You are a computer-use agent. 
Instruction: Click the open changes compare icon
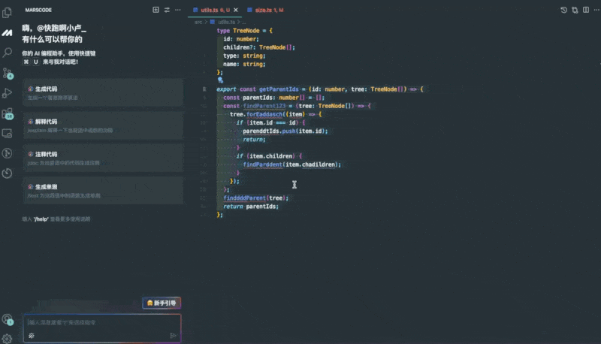[x=575, y=10]
